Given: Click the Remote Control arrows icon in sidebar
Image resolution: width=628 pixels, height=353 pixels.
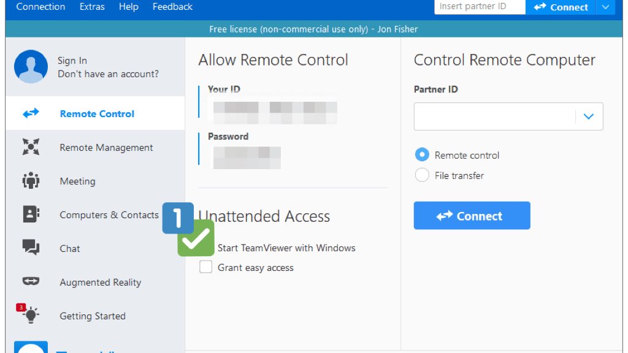Looking at the screenshot, I should click(31, 113).
